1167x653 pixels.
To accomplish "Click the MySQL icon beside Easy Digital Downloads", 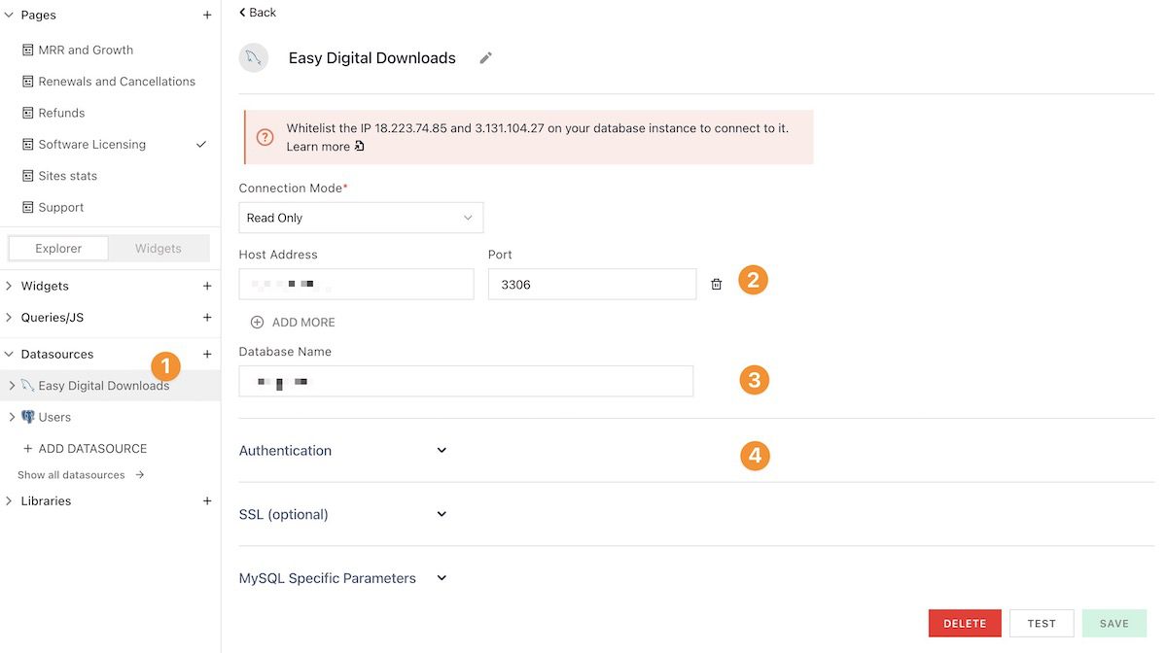I will point(27,386).
